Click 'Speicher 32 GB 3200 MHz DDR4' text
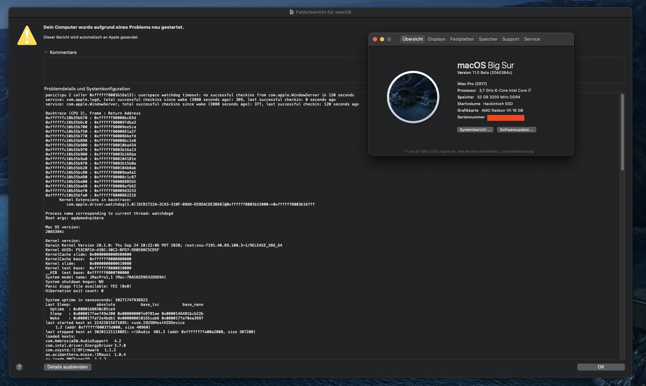The height and width of the screenshot is (386, 646). pyautogui.click(x=489, y=97)
